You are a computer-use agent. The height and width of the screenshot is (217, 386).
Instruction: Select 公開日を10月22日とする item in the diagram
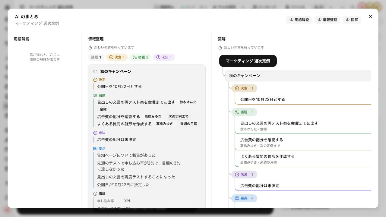[303, 99]
